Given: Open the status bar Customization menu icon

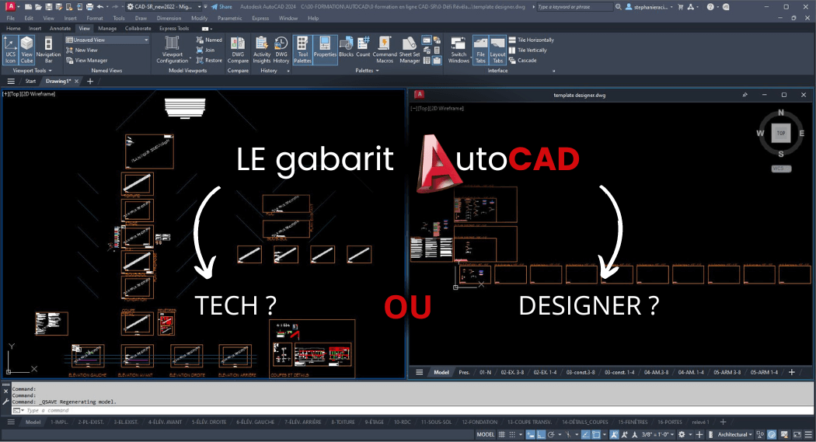Looking at the screenshot, I should [808, 434].
